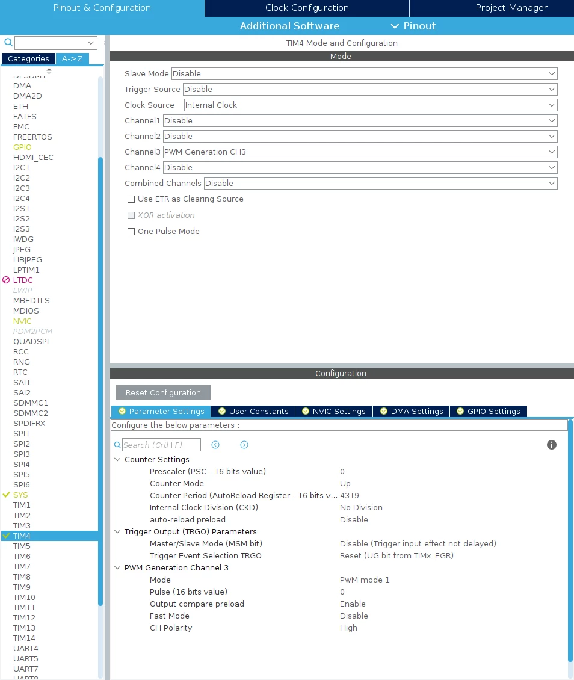Open the Clock Source dropdown
574x680 pixels.
pyautogui.click(x=371, y=105)
